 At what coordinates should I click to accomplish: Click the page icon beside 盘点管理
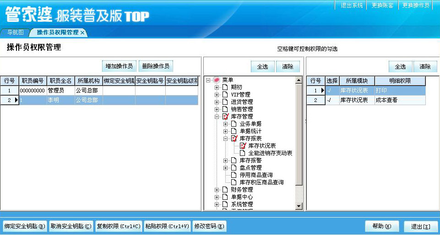coord(234,168)
